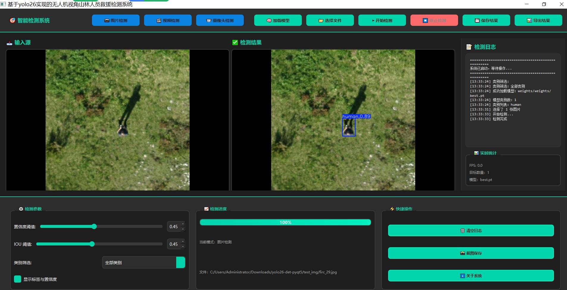Decrease the IOU 阈值 value with down arrow
The height and width of the screenshot is (290, 567).
183,247
